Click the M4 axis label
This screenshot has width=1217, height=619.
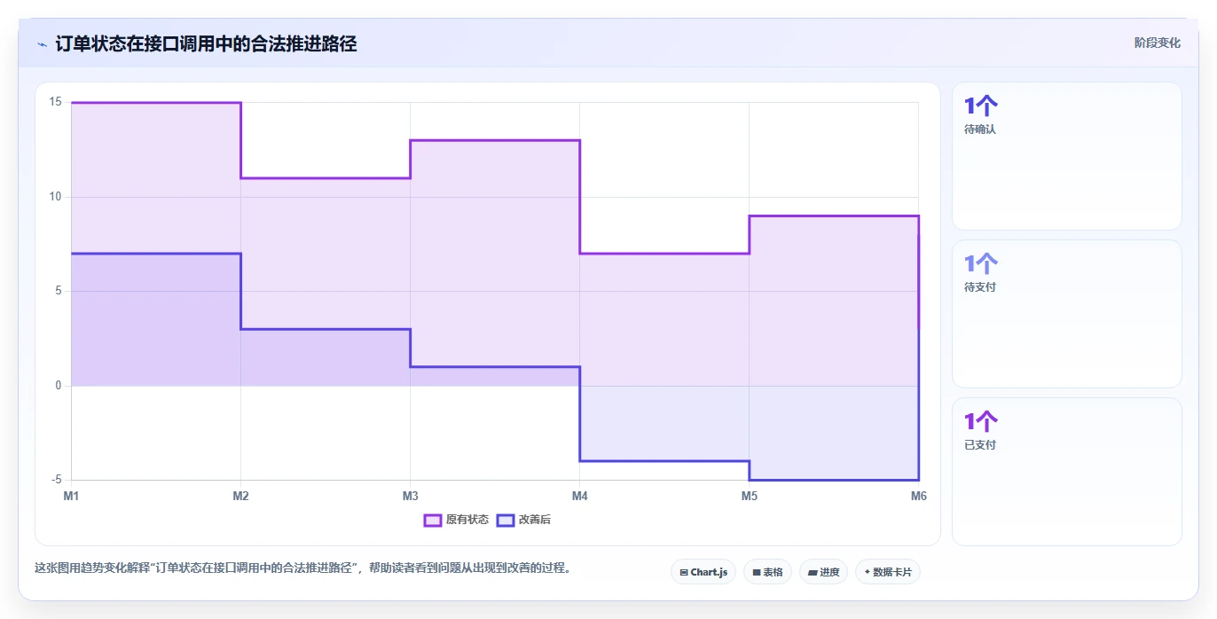coord(579,496)
